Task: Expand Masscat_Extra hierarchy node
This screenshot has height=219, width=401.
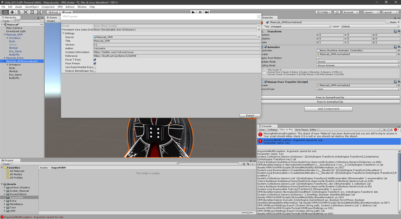Action: click(x=5, y=58)
